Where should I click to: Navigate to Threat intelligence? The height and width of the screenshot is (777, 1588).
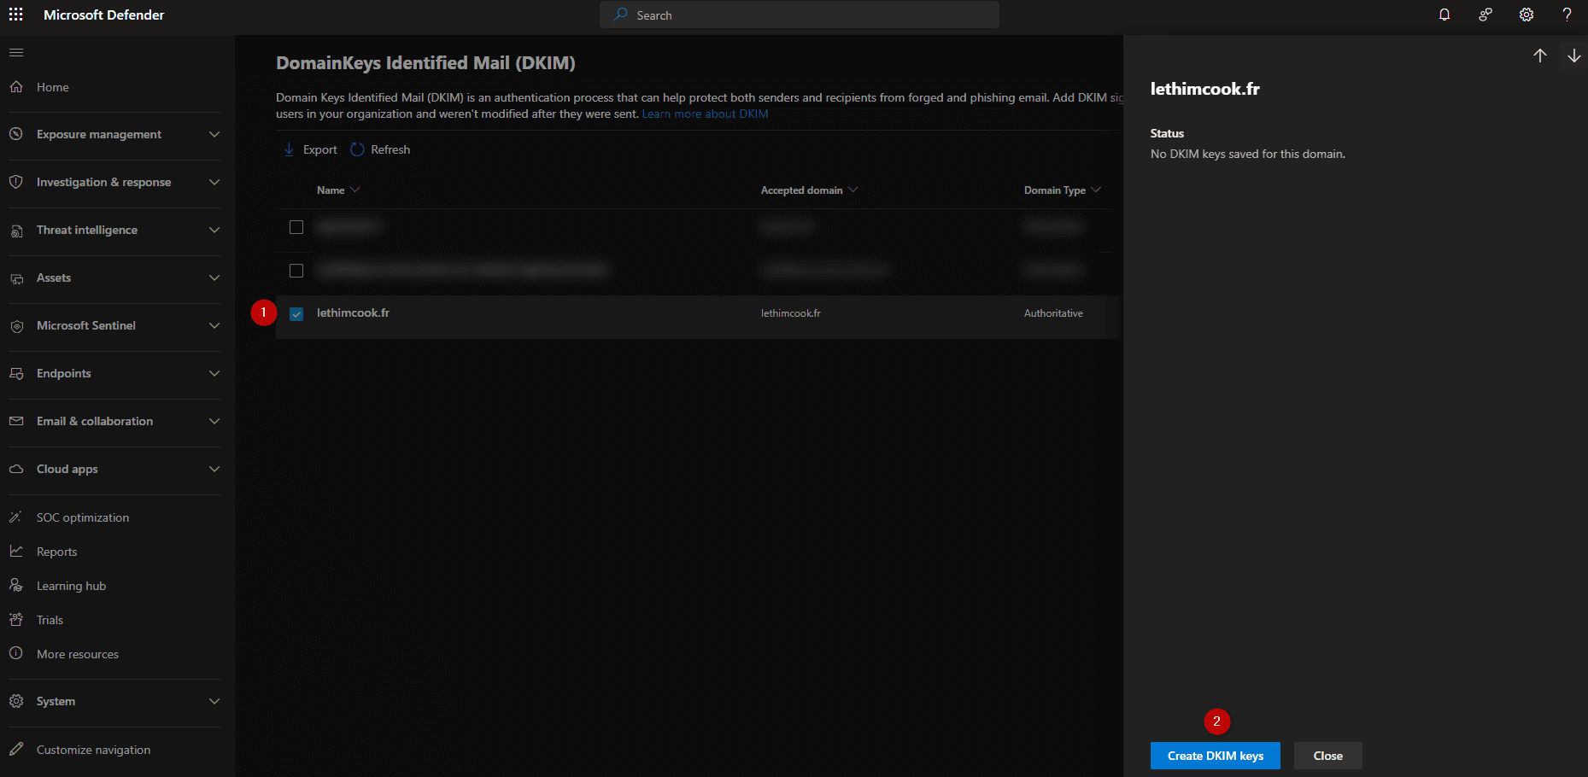[x=86, y=230]
